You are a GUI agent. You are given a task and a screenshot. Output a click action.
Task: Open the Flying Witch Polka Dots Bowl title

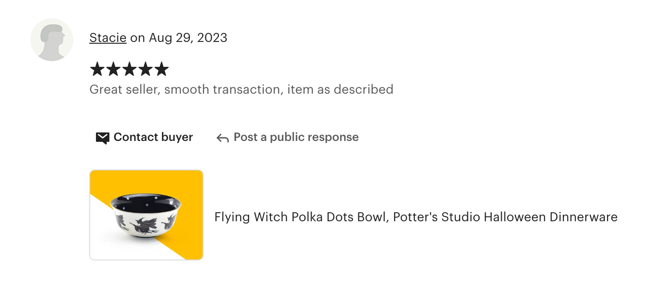click(x=416, y=217)
